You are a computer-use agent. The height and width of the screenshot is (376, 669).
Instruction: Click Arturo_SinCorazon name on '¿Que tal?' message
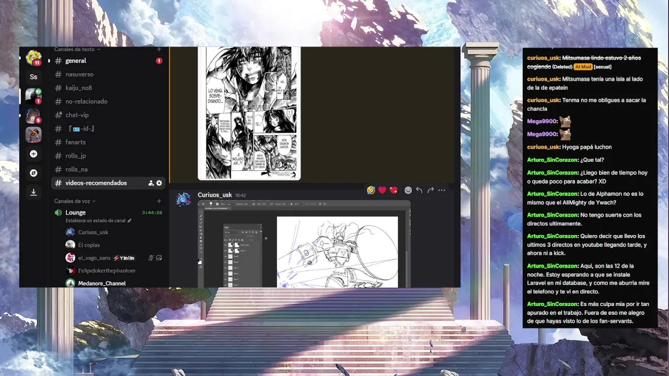[552, 160]
